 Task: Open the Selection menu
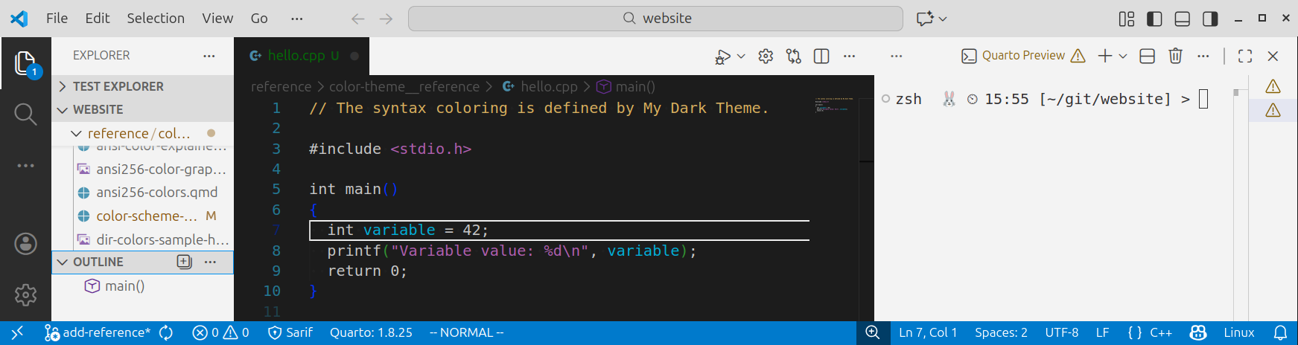pyautogui.click(x=155, y=19)
